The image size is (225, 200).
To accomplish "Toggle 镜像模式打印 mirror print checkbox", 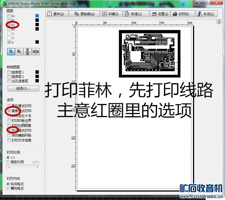I will tap(9, 111).
